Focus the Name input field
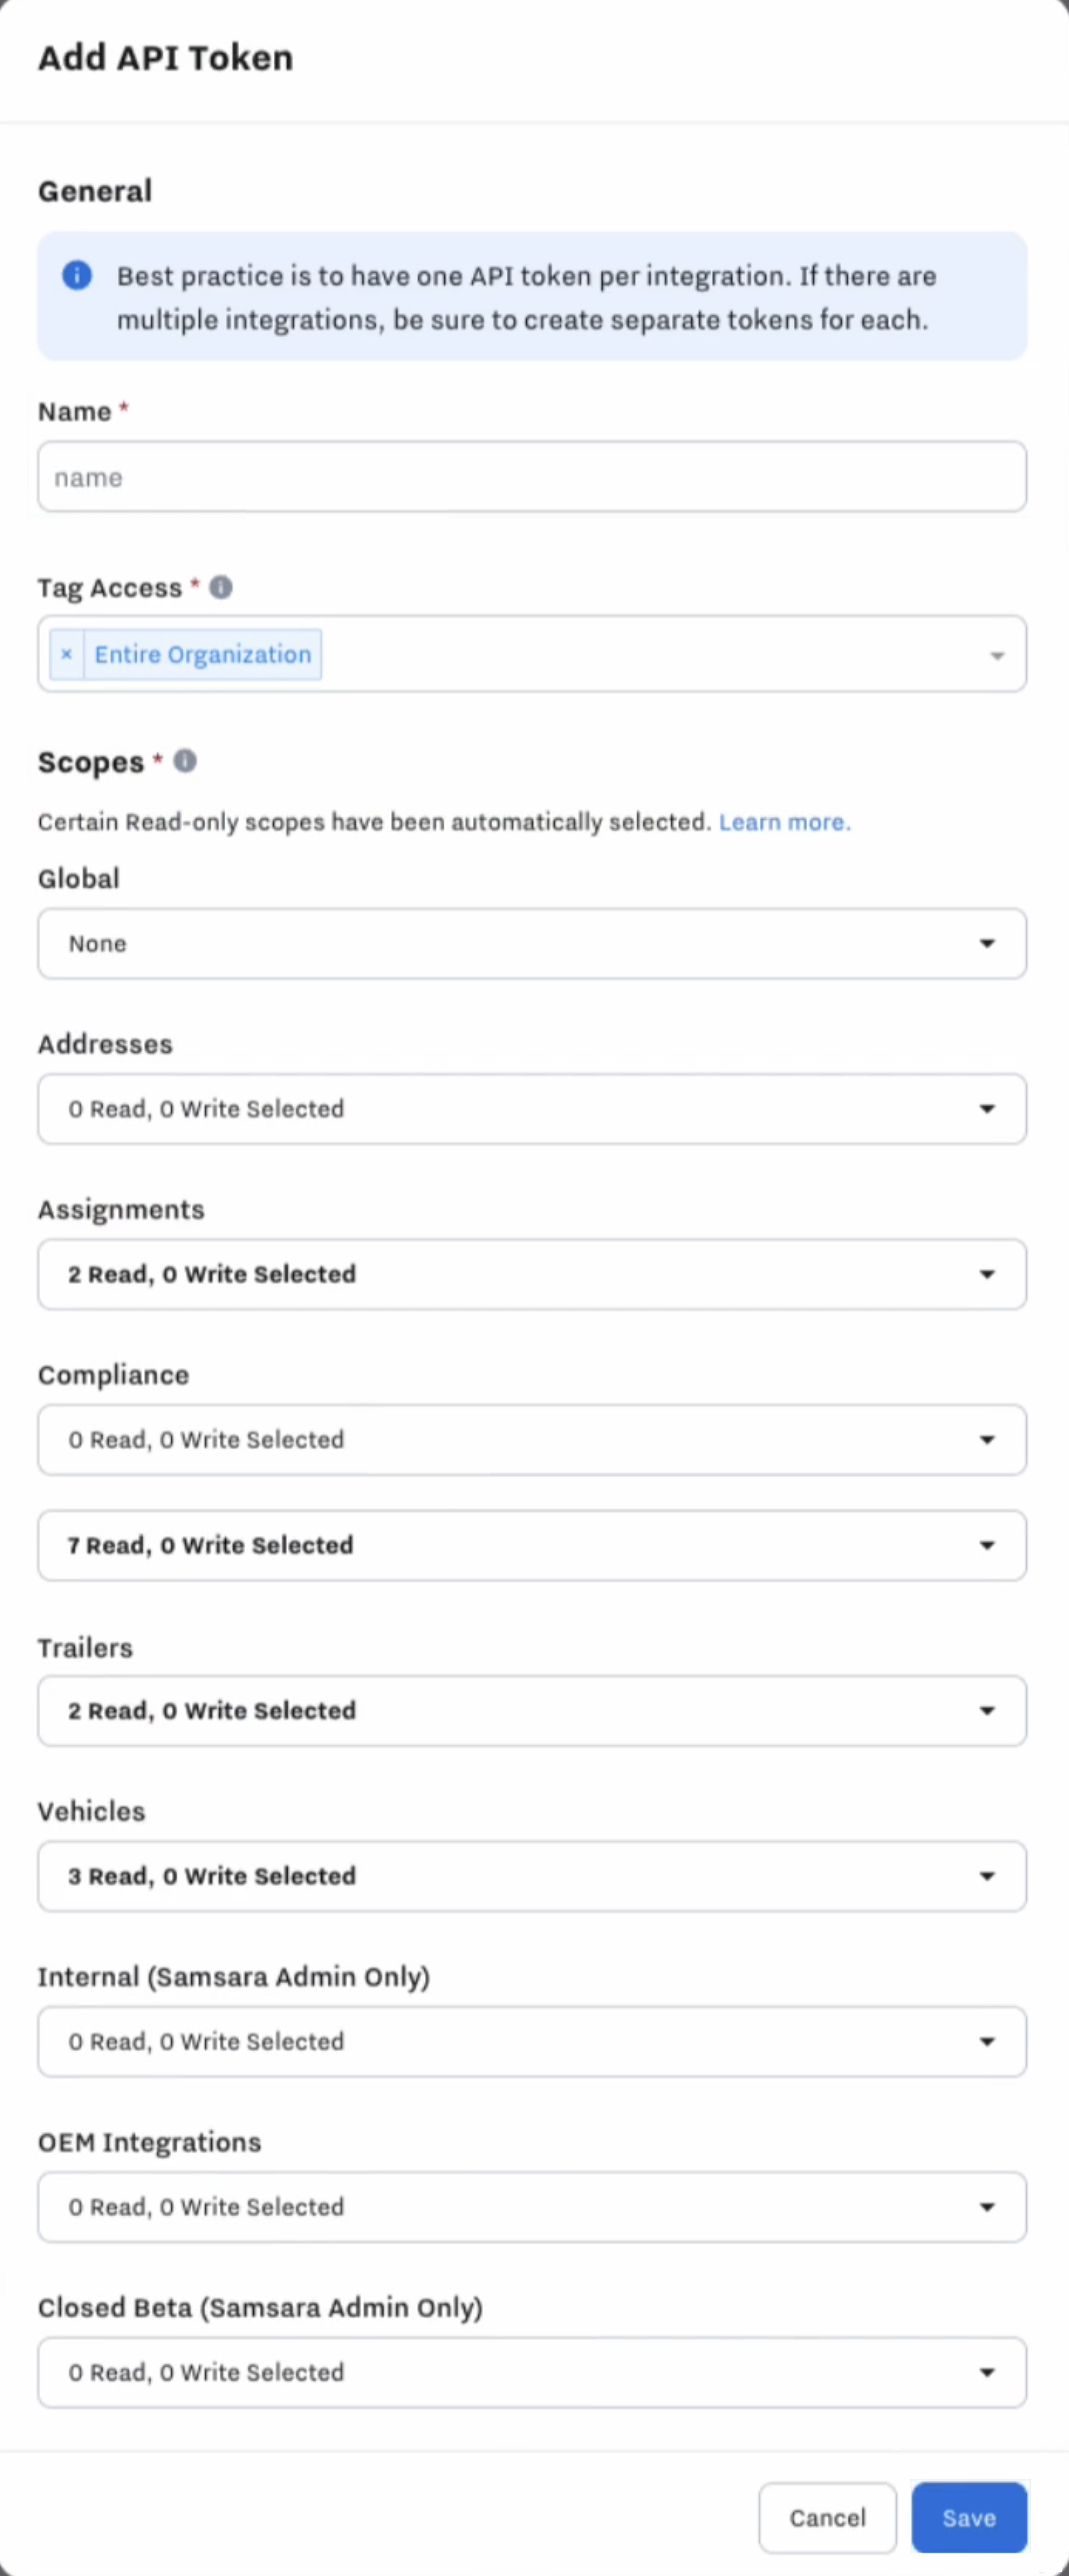The height and width of the screenshot is (2576, 1069). coord(531,477)
